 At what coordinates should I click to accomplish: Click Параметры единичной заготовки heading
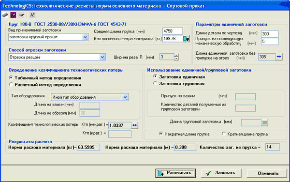(231, 24)
